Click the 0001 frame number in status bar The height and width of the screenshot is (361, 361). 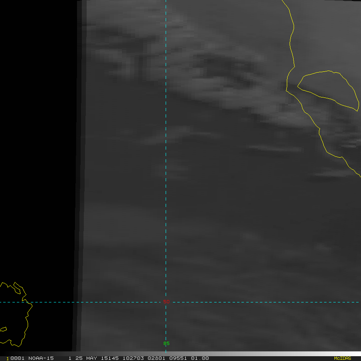click(17, 358)
